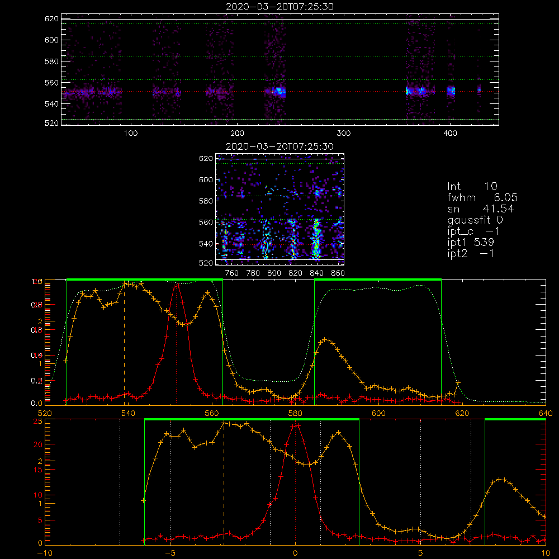
Task: Click the 5 x-axis label of the bottom plot
Action: [420, 553]
